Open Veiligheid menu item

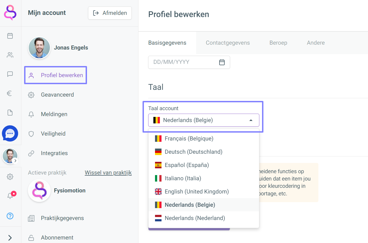tap(47, 134)
